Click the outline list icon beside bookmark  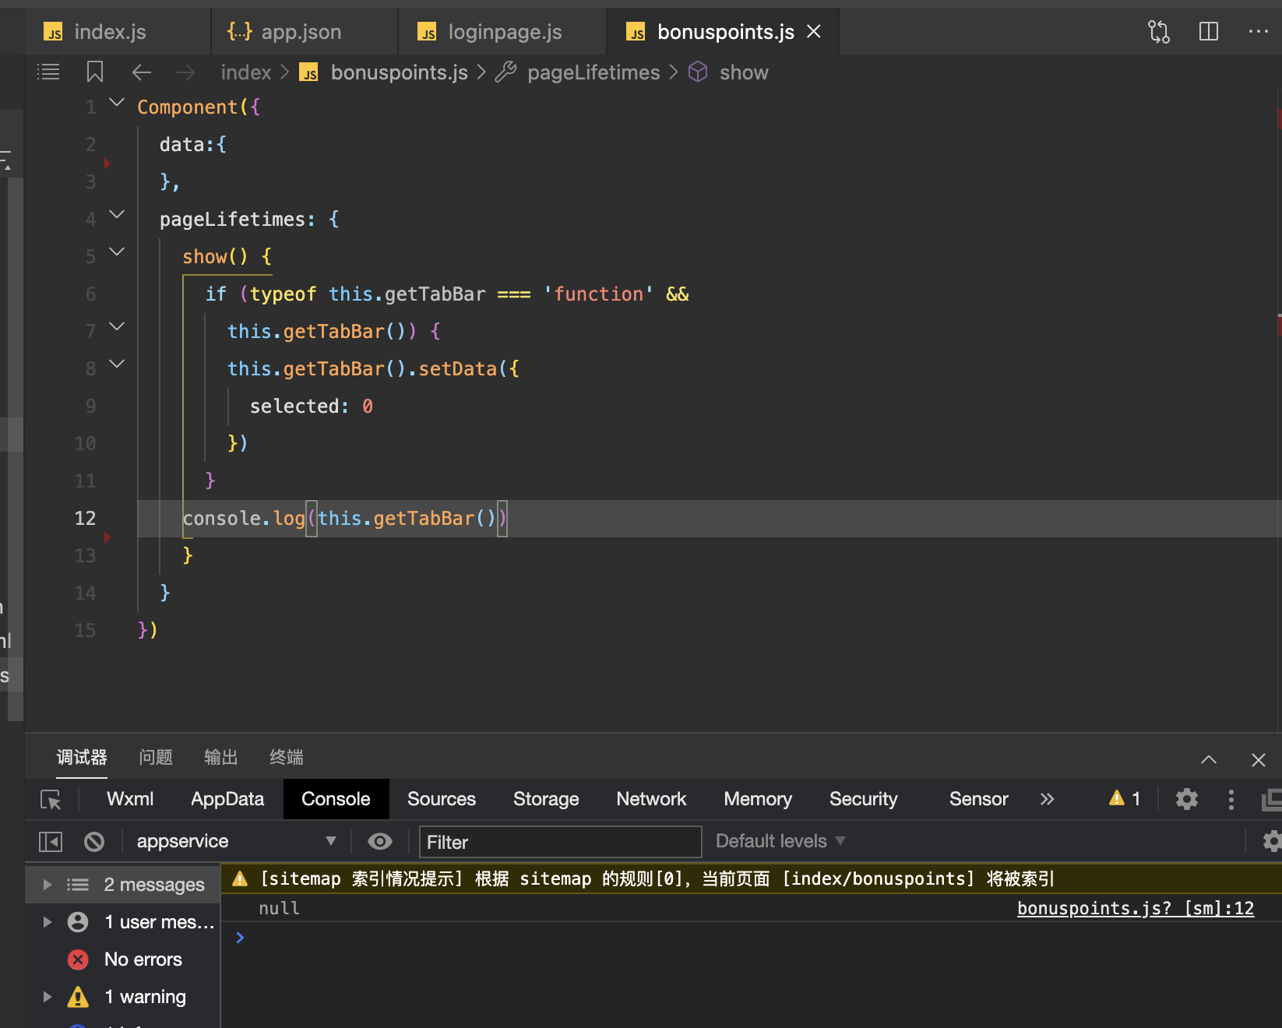click(48, 72)
